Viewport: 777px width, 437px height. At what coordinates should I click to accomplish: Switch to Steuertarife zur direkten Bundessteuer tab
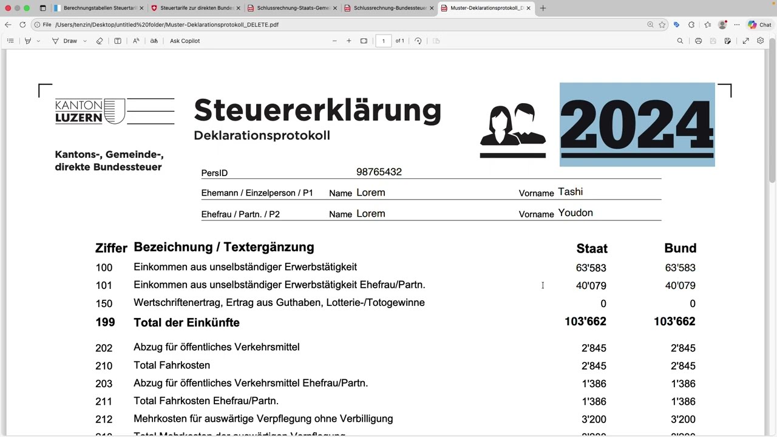tap(195, 8)
